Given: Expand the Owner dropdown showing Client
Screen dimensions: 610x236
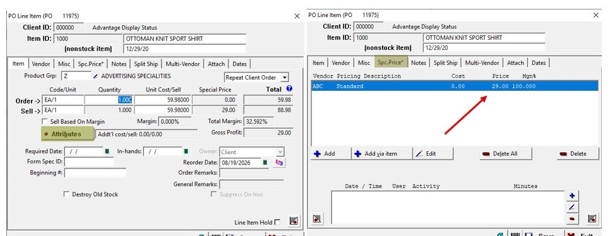Looking at the screenshot, I should pos(280,152).
